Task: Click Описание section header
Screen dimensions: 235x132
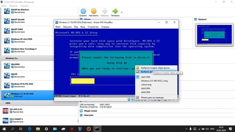Action: pyautogui.click(x=88, y=115)
